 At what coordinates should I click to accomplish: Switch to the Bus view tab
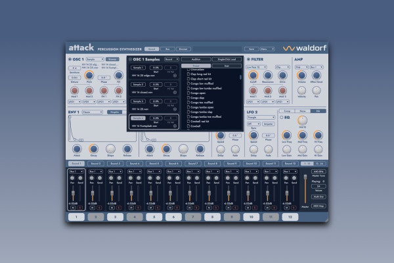167,49
